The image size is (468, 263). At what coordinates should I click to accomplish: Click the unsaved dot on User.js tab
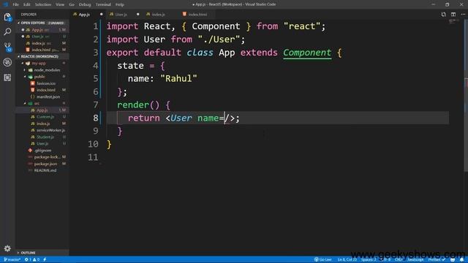tap(137, 15)
